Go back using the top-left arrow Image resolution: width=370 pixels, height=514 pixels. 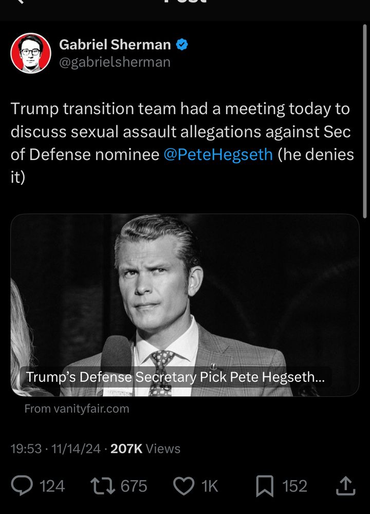pos(21,2)
